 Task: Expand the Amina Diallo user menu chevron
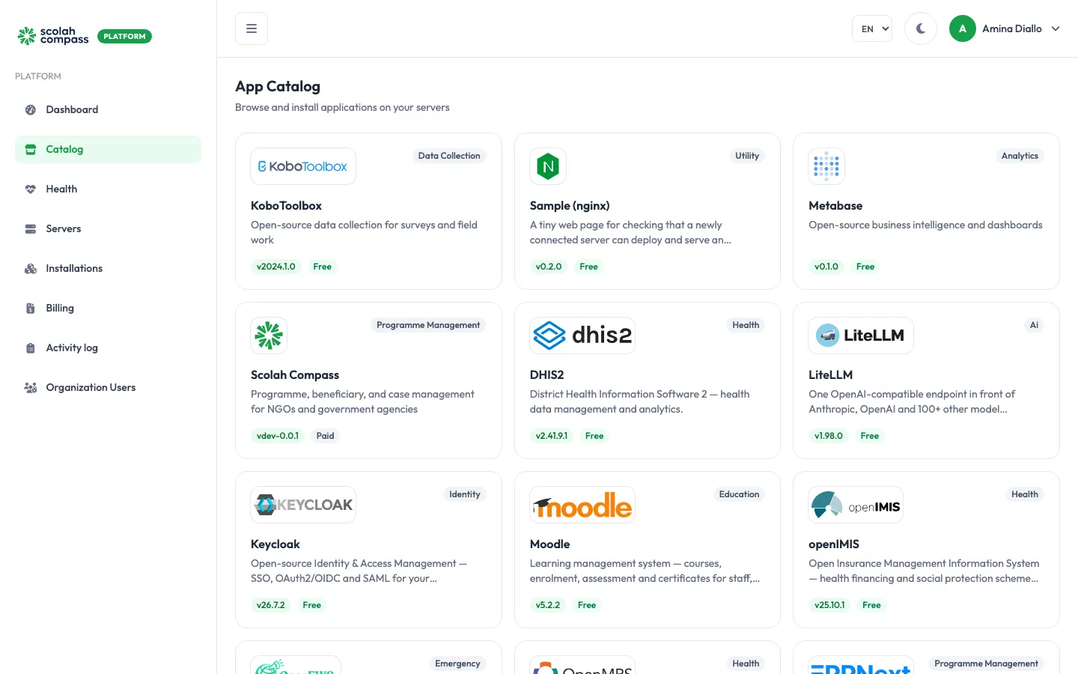[x=1056, y=28]
